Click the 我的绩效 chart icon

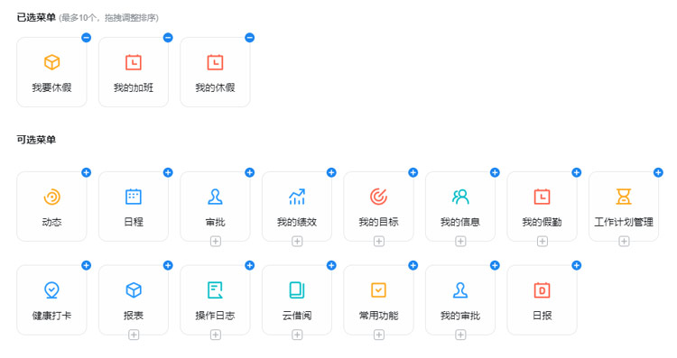pos(297,197)
